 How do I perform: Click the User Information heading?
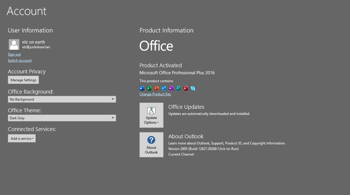click(30, 30)
